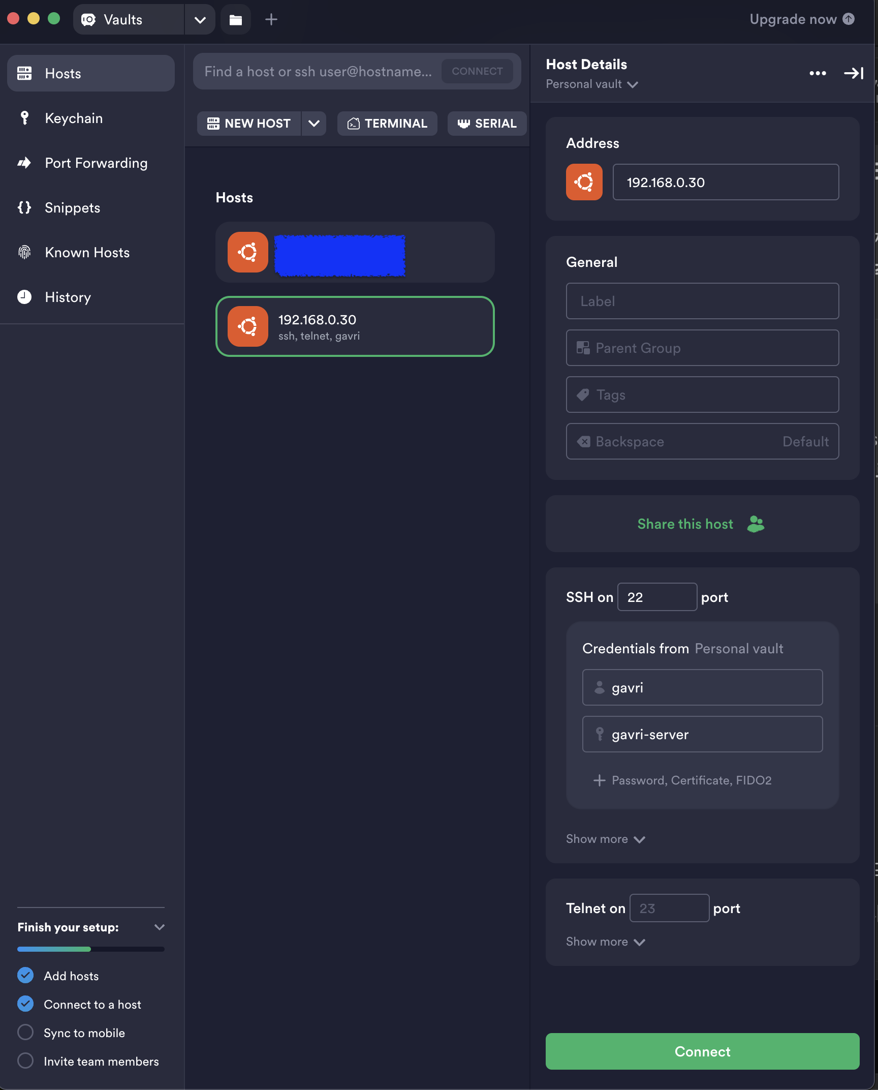Open Host Details more options menu
878x1090 pixels.
pos(818,73)
